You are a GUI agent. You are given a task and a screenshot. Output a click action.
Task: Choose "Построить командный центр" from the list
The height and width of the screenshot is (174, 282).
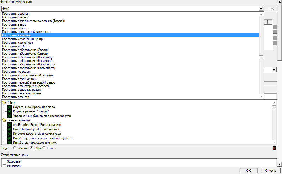(22, 39)
